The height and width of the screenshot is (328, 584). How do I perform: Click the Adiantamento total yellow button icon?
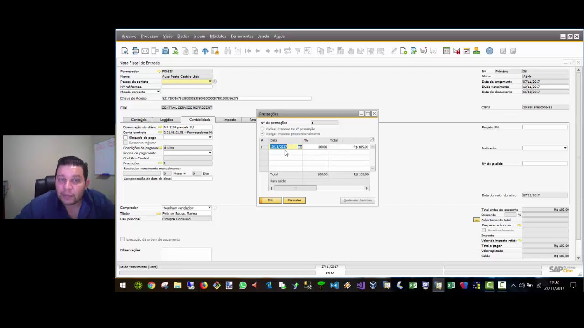[x=476, y=220]
